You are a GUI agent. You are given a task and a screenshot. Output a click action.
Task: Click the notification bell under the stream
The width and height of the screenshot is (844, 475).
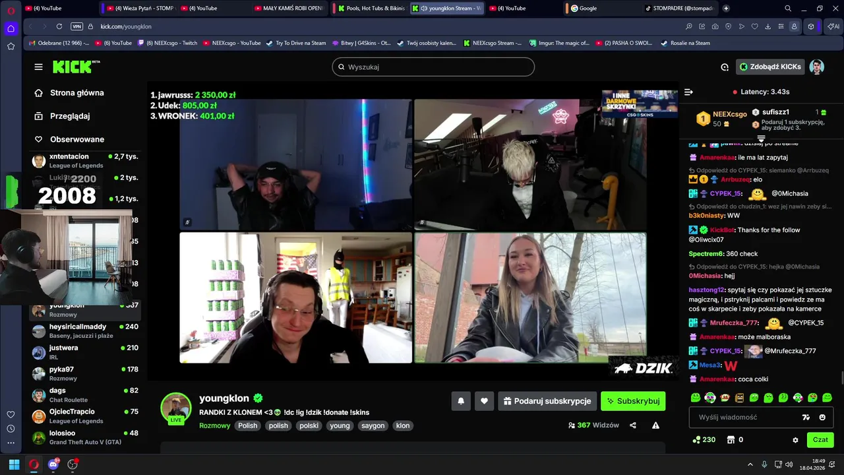461,401
